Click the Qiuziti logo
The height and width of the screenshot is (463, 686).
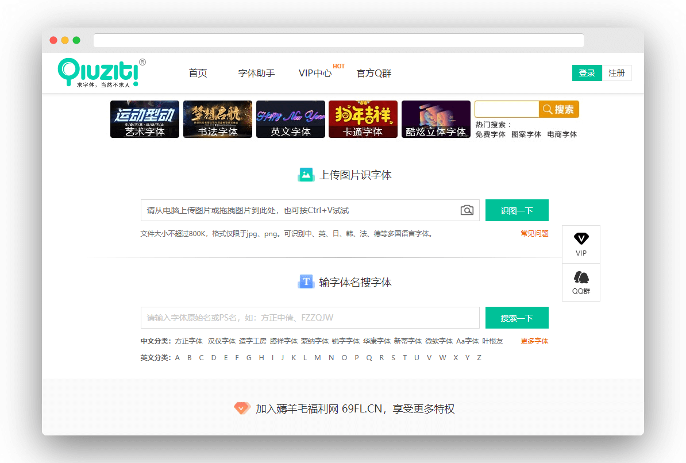click(x=102, y=72)
